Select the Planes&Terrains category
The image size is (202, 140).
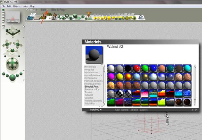pos(93,81)
